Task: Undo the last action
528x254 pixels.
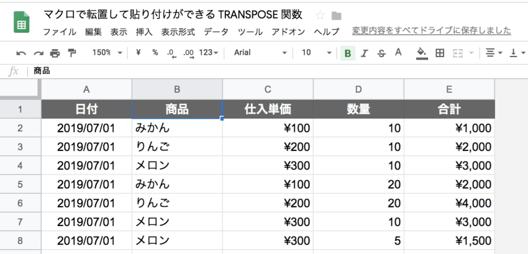Action: [x=21, y=53]
